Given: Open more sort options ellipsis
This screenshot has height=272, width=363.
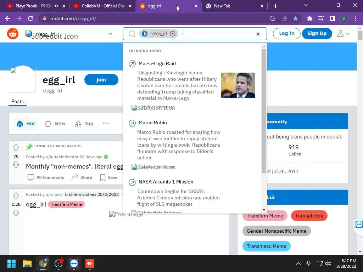Looking at the screenshot, I should click(x=106, y=124).
